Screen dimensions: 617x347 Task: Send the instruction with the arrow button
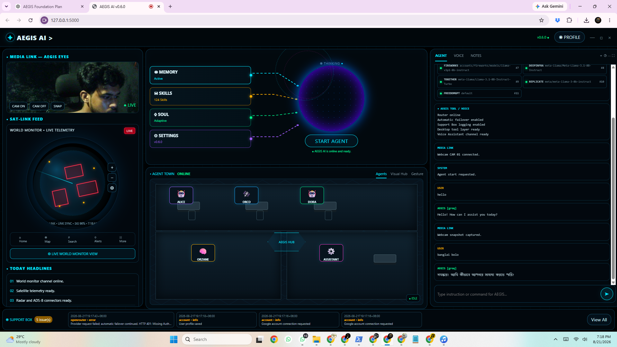click(x=607, y=294)
